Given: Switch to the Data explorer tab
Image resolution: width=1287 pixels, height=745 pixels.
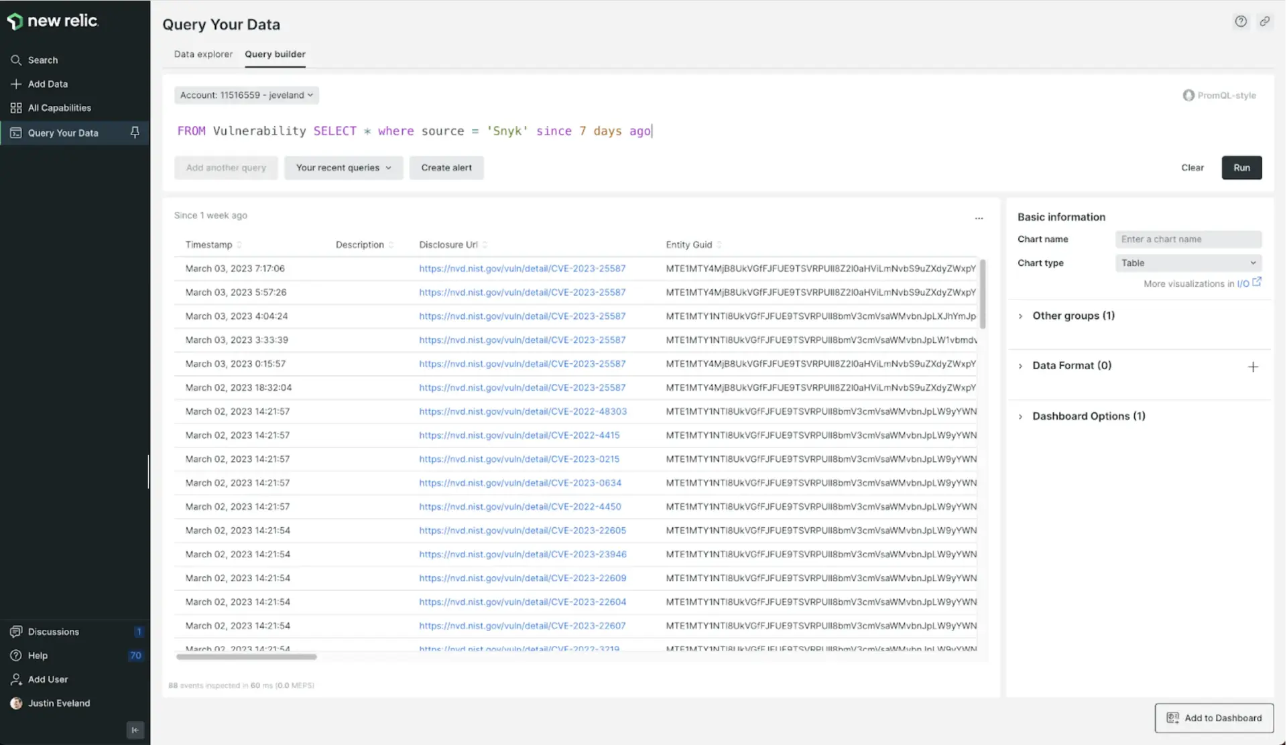Looking at the screenshot, I should point(203,54).
